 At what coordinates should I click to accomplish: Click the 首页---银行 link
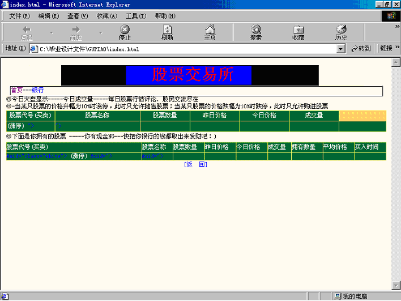tap(27, 90)
